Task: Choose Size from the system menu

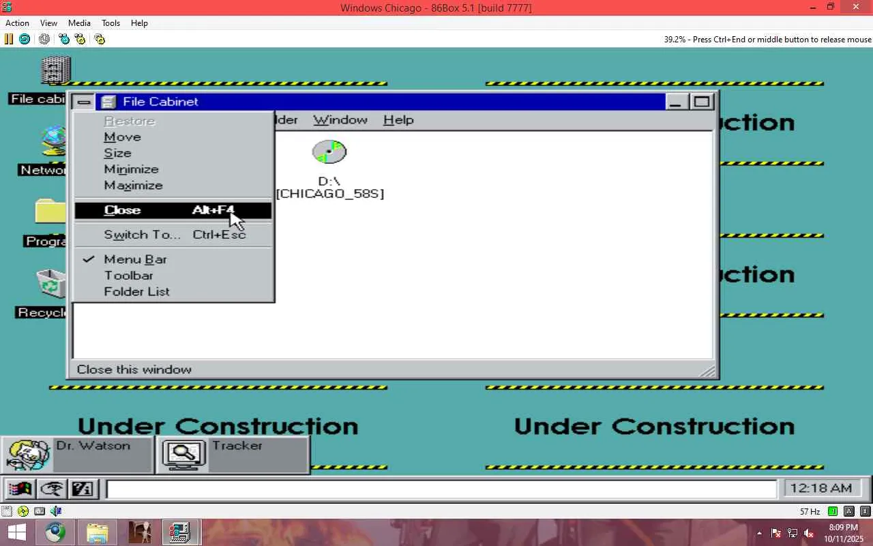Action: pos(173,154)
